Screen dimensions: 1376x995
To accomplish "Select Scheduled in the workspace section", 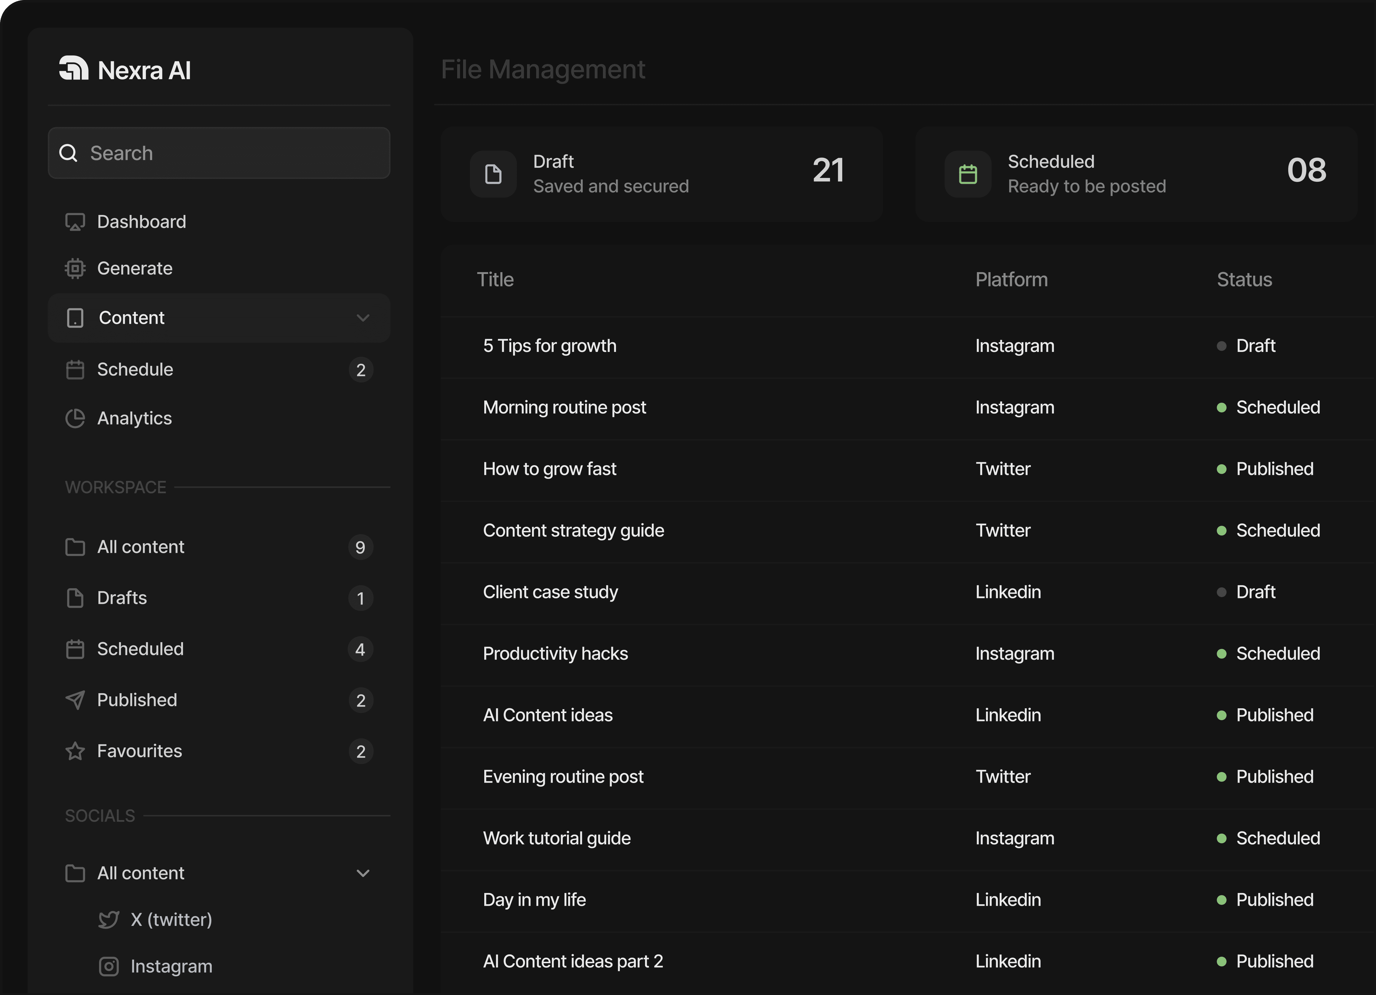I will pyautogui.click(x=140, y=649).
